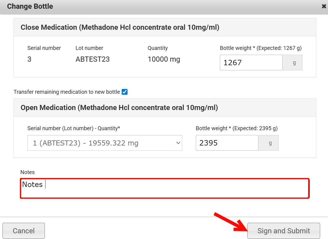Click the Open Medication section header
The height and width of the screenshot is (239, 328).
pyautogui.click(x=119, y=108)
